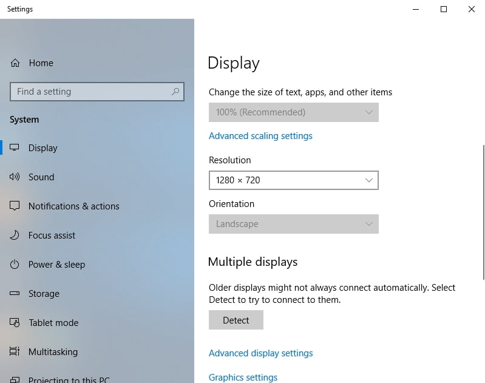Image resolution: width=485 pixels, height=383 pixels.
Task: Open Advanced display settings link
Action: (261, 353)
